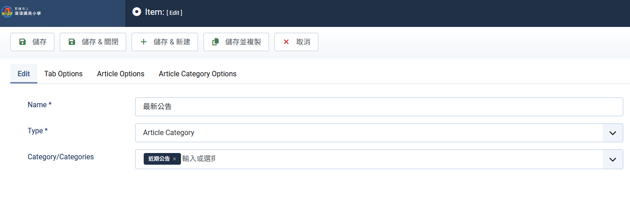Viewport: 630px width, 210px height.
Task: Switch to the Edit tab
Action: point(24,74)
